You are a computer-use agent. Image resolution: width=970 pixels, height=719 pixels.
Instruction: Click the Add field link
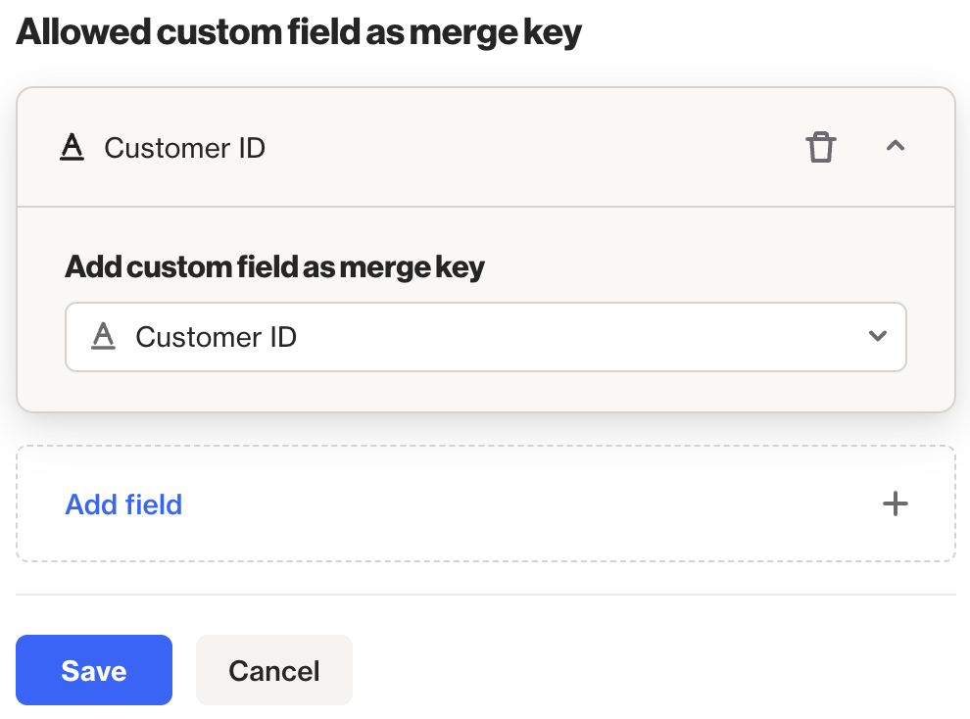pyautogui.click(x=123, y=503)
